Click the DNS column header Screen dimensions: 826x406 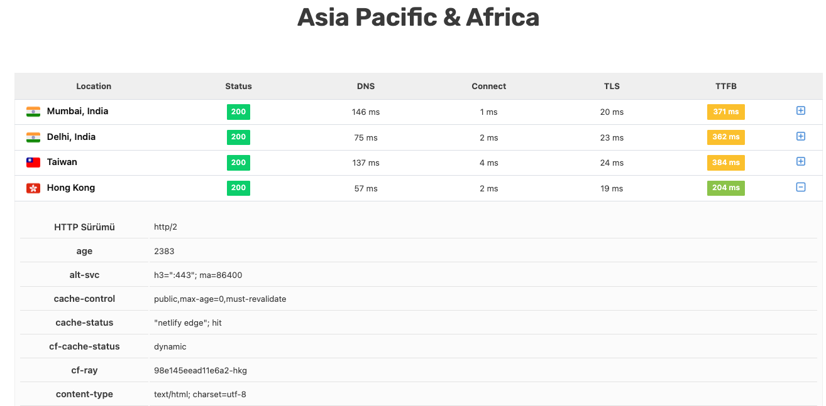(x=366, y=87)
